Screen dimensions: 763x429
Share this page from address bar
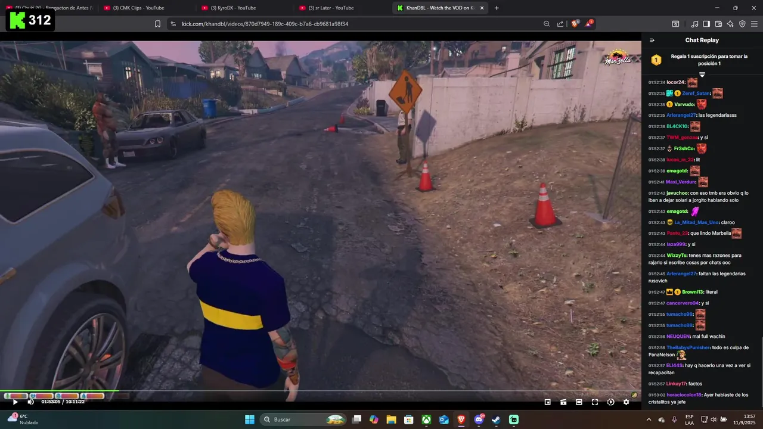pos(560,24)
